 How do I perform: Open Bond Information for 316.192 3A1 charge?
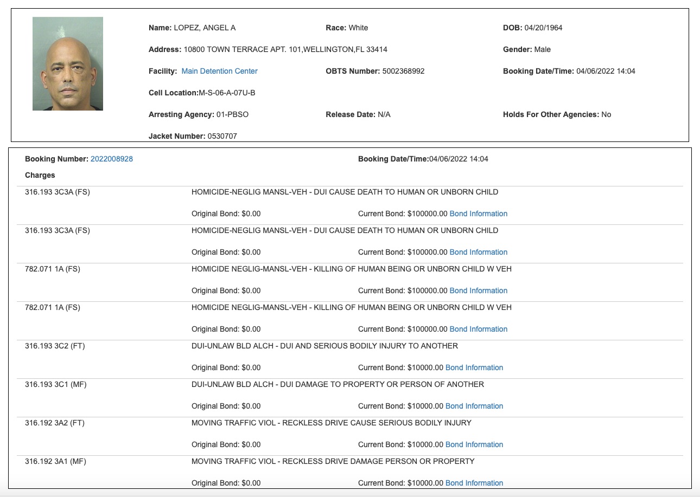(x=474, y=483)
